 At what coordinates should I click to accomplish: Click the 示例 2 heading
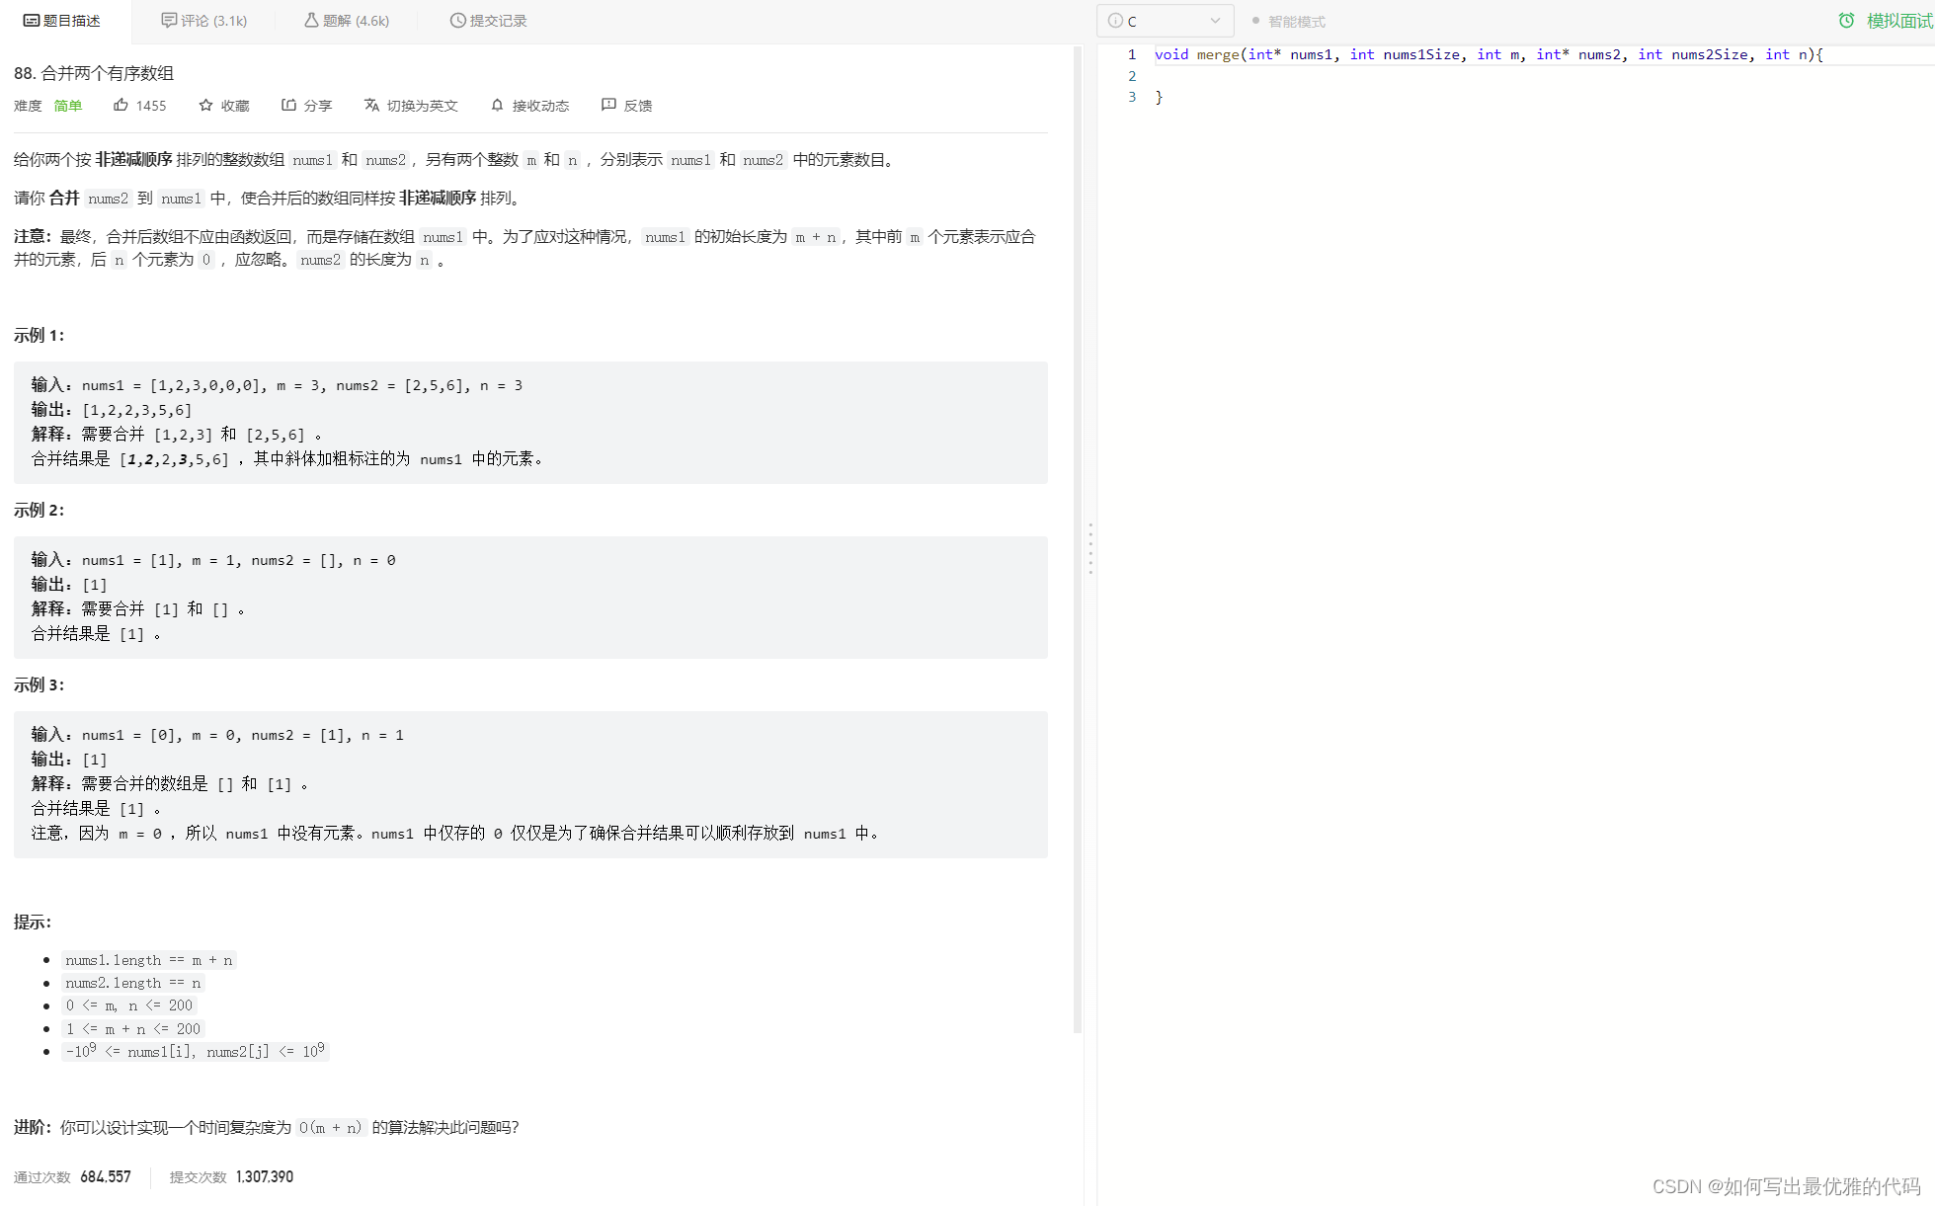pyautogui.click(x=39, y=510)
